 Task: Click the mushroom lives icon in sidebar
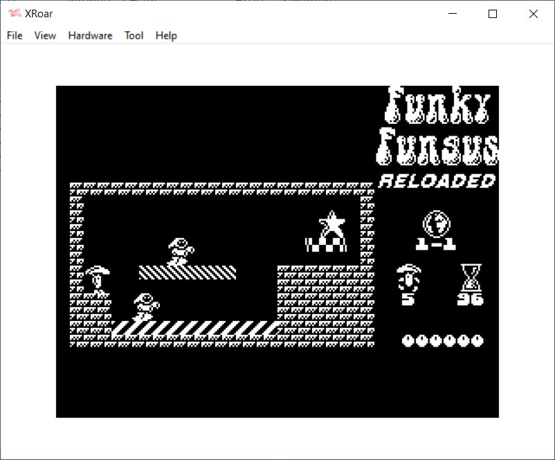point(408,278)
